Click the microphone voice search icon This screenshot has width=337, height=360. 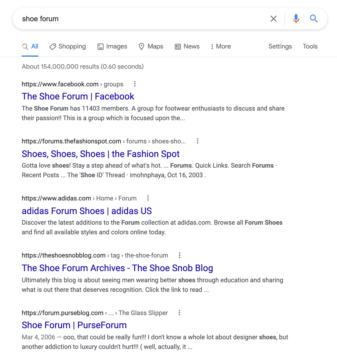(x=296, y=19)
